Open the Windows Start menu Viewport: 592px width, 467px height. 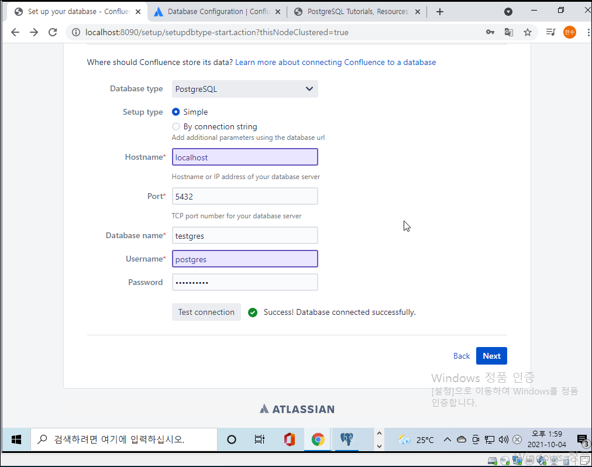pos(16,439)
